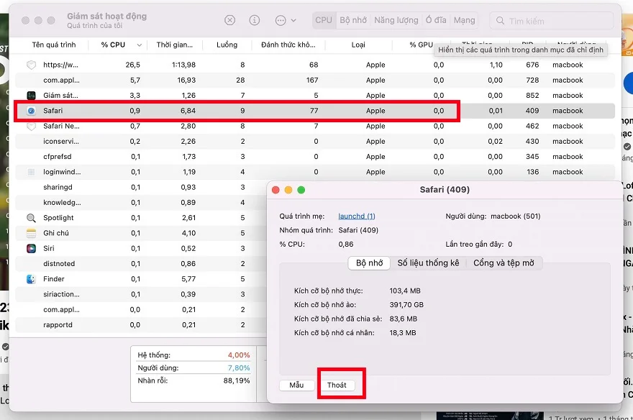633x420 pixels.
Task: Click the Finder icon in process list
Action: pyautogui.click(x=31, y=279)
